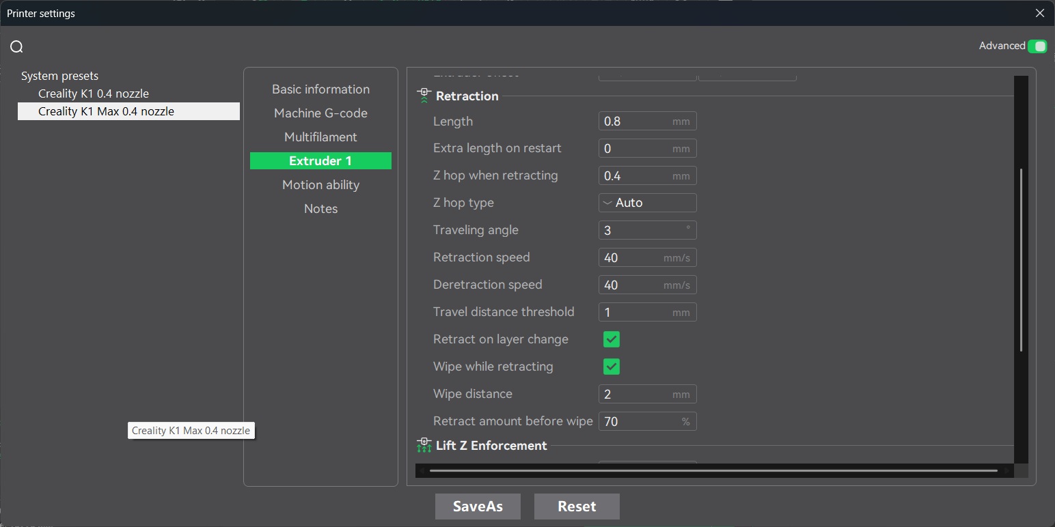Click the search magnifier icon
Image resolution: width=1055 pixels, height=527 pixels.
(16, 46)
